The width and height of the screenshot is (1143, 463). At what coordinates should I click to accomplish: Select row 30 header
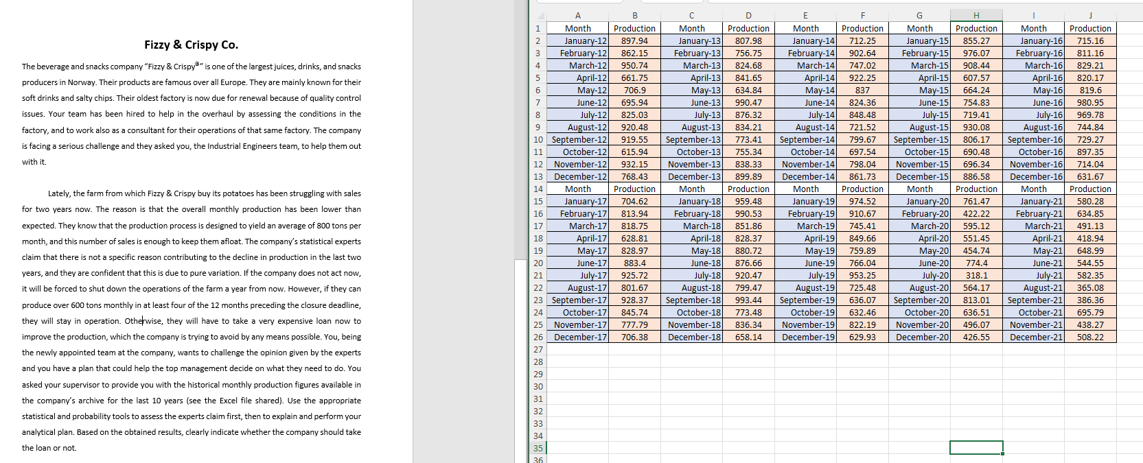coord(538,386)
